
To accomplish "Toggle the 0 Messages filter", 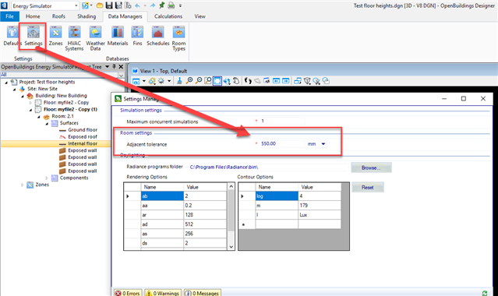I will click(x=203, y=293).
